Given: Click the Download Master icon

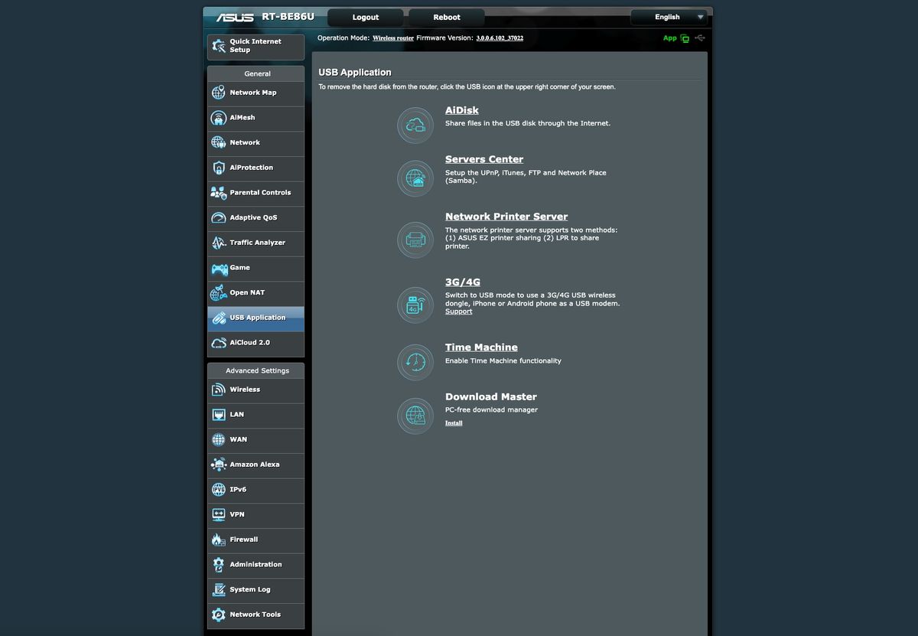Looking at the screenshot, I should click(x=415, y=416).
